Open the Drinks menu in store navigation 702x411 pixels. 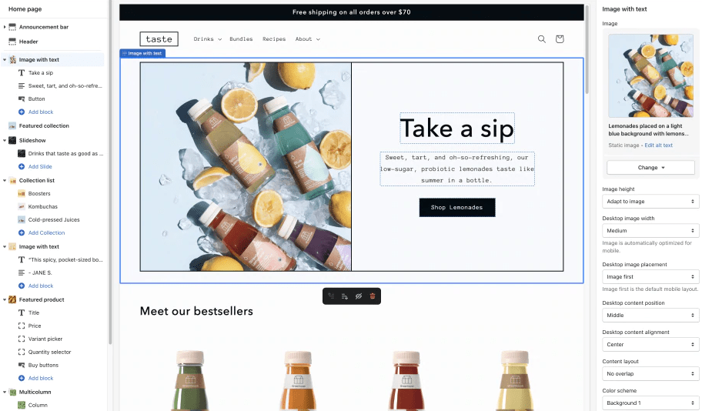(207, 39)
